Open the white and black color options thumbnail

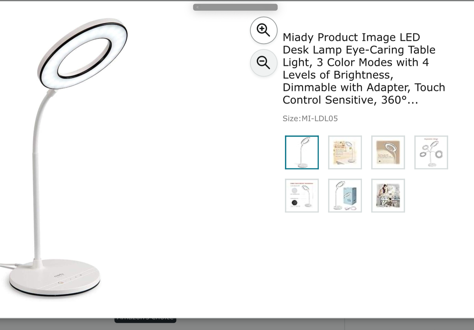(302, 196)
